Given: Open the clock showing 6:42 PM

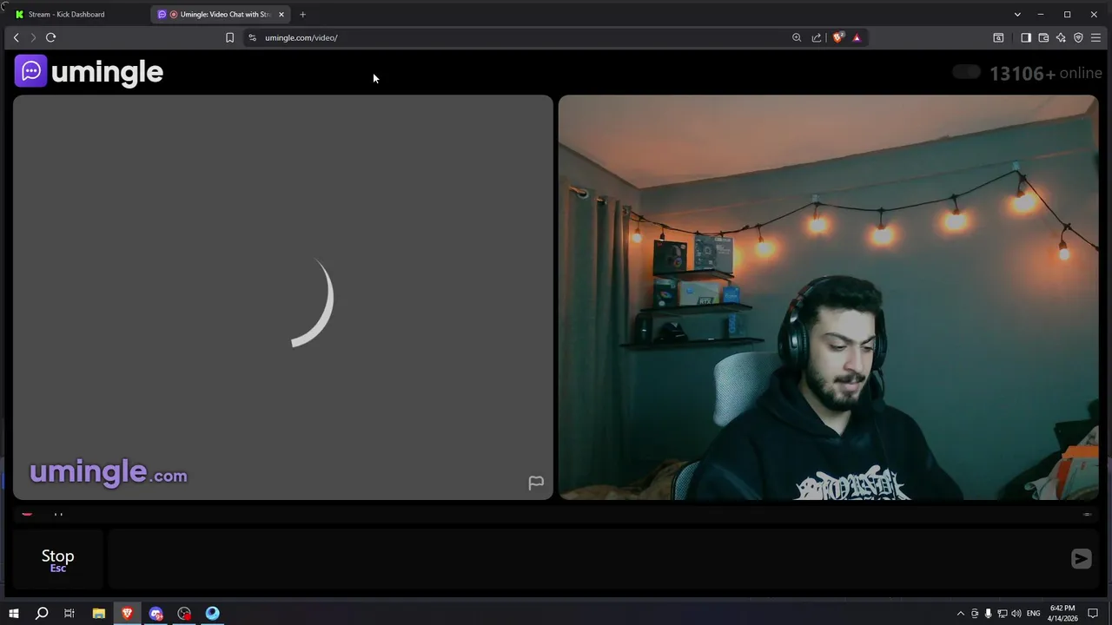Looking at the screenshot, I should [x=1062, y=613].
